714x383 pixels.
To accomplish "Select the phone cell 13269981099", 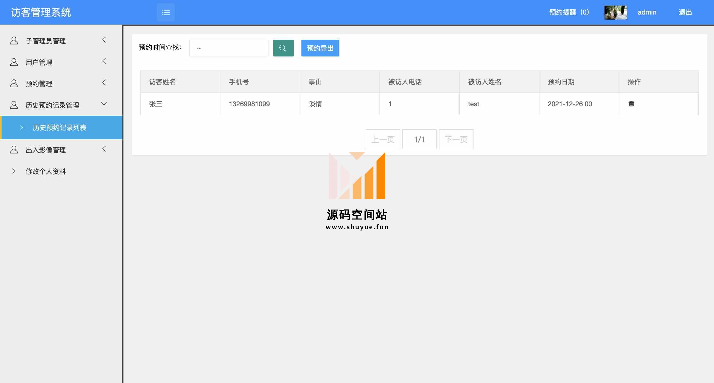I will (260, 104).
